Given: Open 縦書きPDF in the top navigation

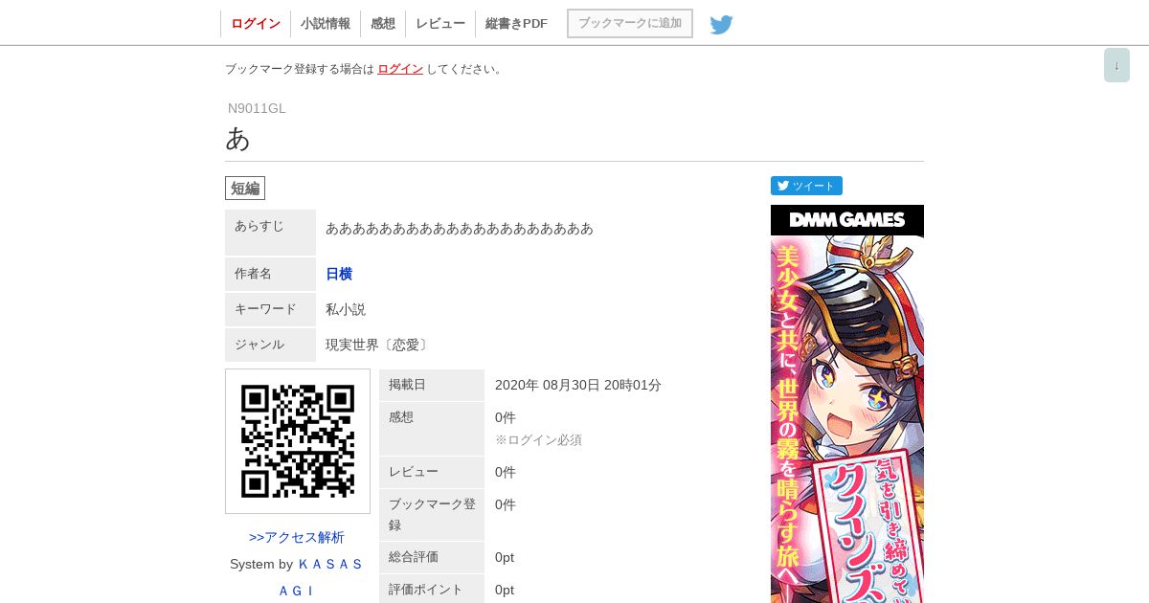Looking at the screenshot, I should (x=516, y=24).
